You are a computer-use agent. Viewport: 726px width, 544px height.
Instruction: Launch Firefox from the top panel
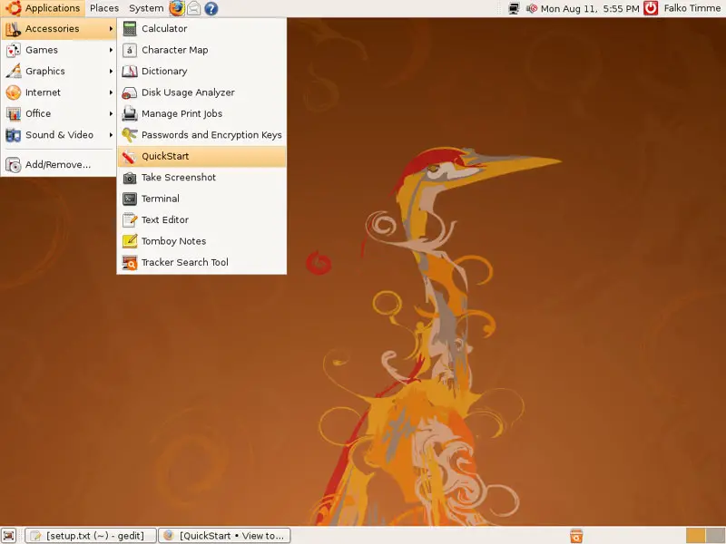(176, 8)
